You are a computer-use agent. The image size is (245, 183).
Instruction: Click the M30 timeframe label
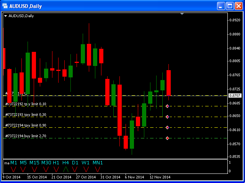(x=46, y=163)
